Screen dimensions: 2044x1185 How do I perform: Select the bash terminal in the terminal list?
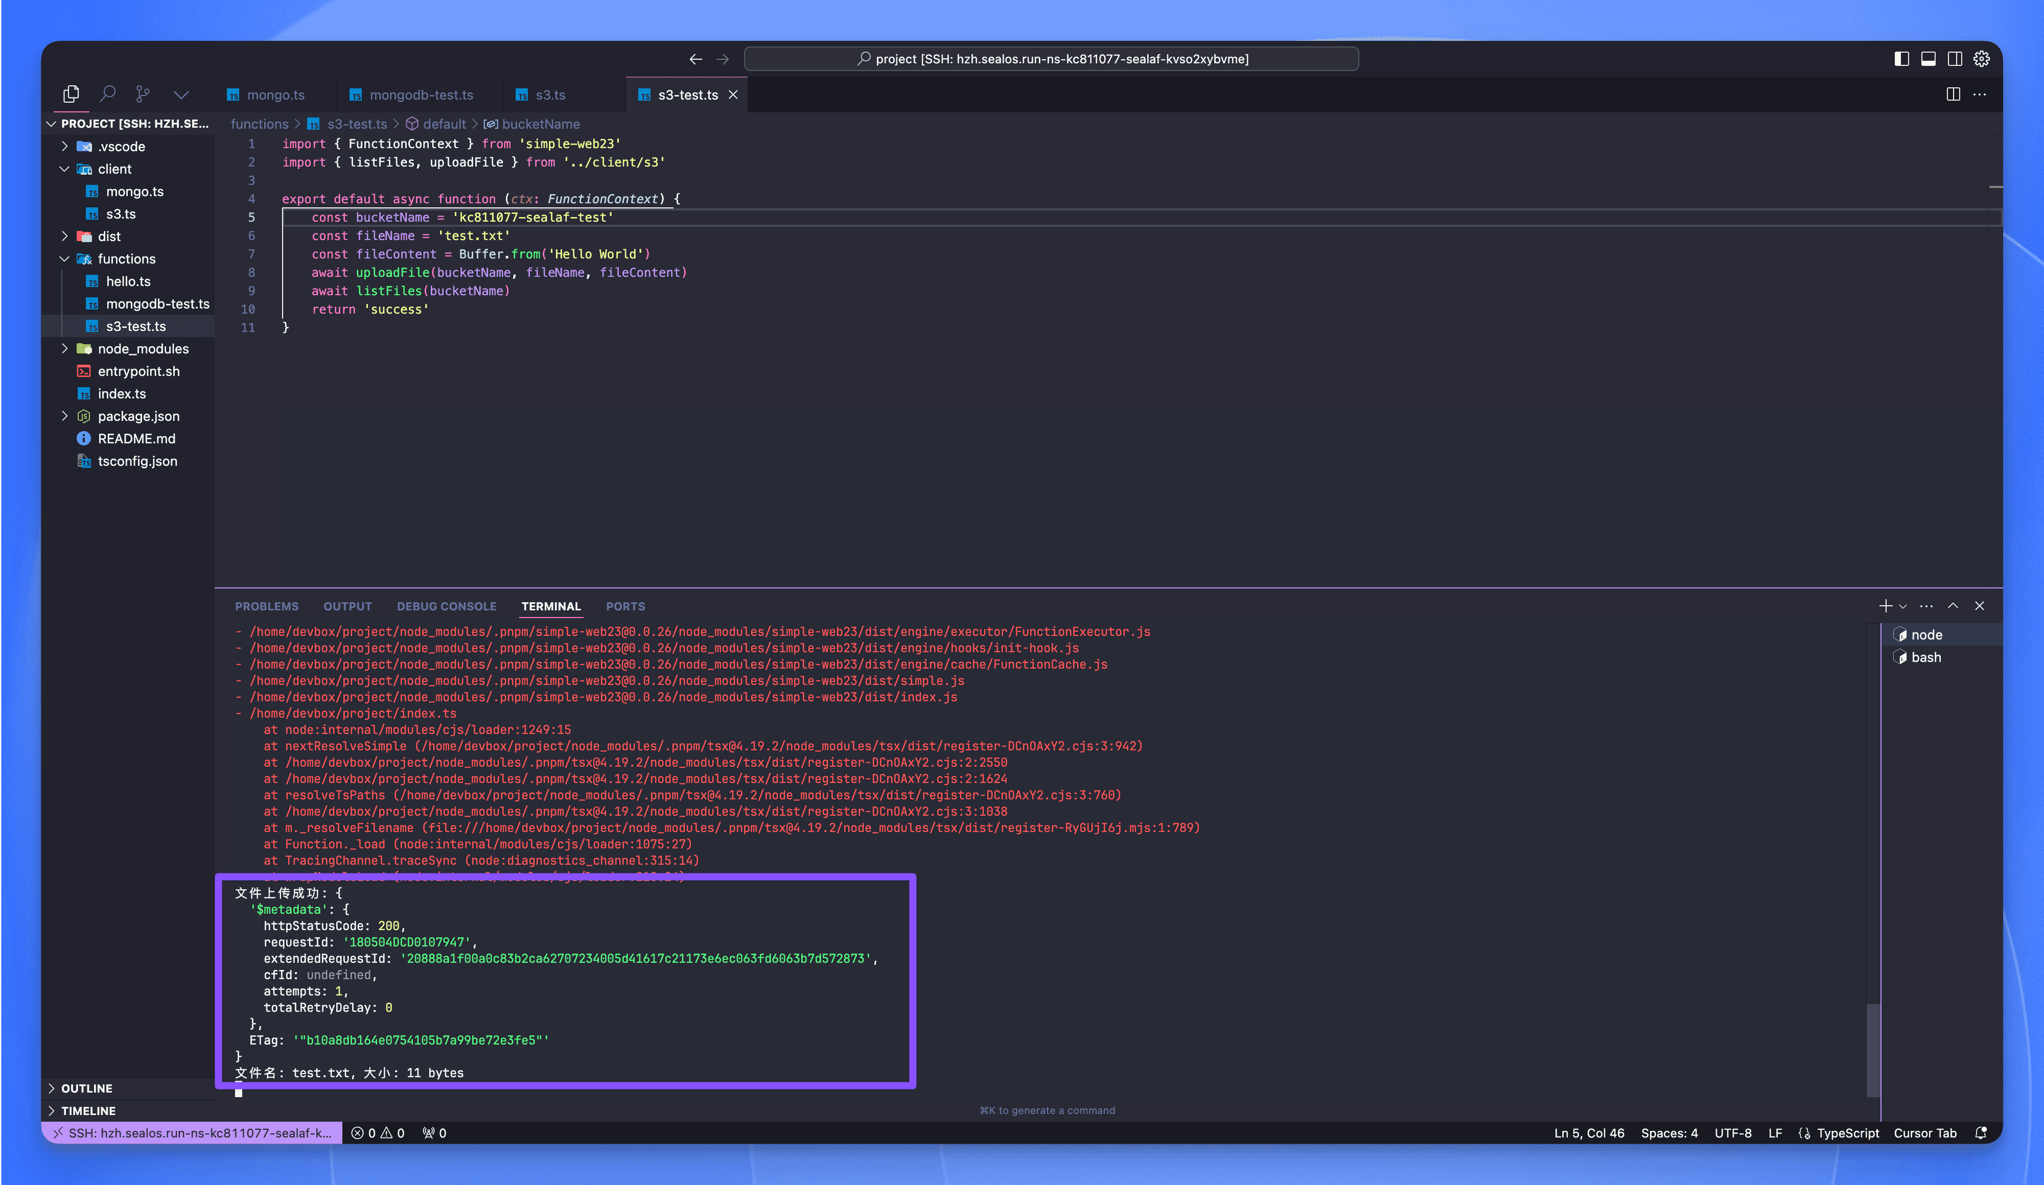pos(1925,657)
